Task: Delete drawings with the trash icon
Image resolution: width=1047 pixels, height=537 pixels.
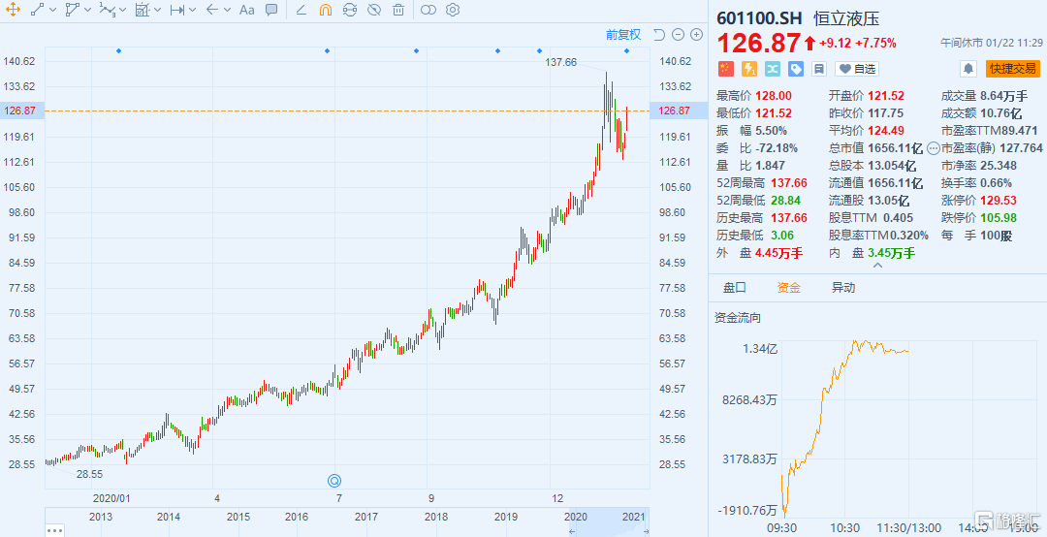Action: (398, 10)
